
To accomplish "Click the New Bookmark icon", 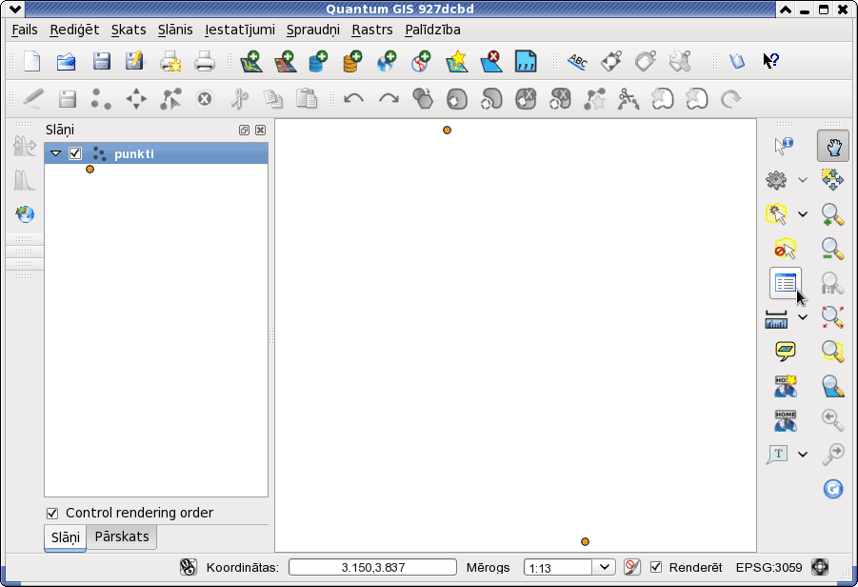I will tap(786, 386).
